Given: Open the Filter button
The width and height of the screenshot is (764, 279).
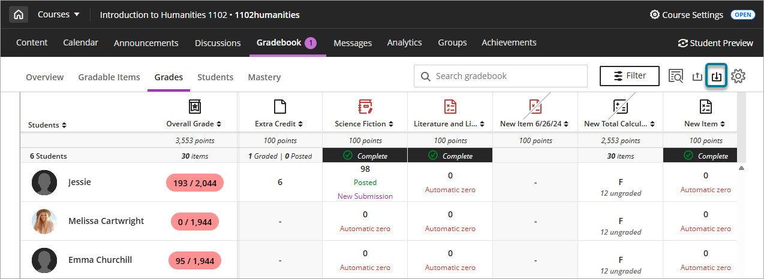Looking at the screenshot, I should pyautogui.click(x=629, y=76).
